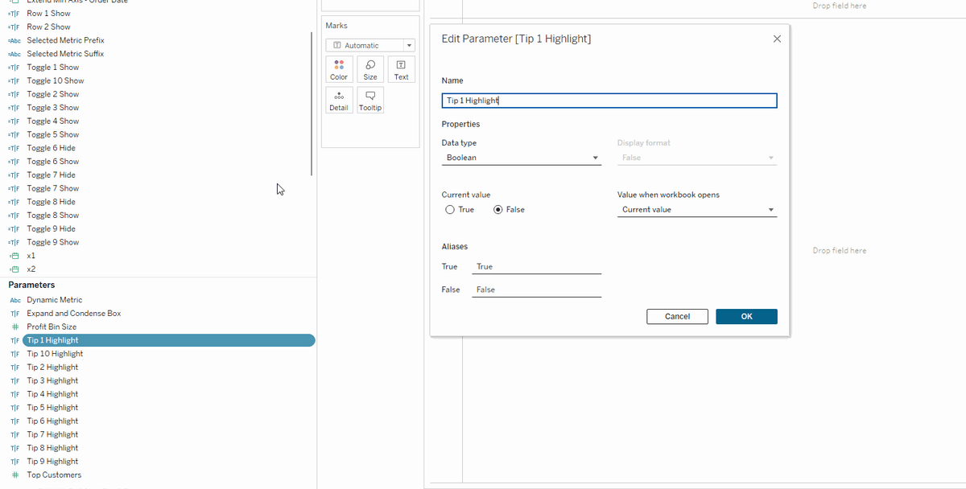Select the Tip 6 Highlight parameter
966x489 pixels.
click(52, 421)
